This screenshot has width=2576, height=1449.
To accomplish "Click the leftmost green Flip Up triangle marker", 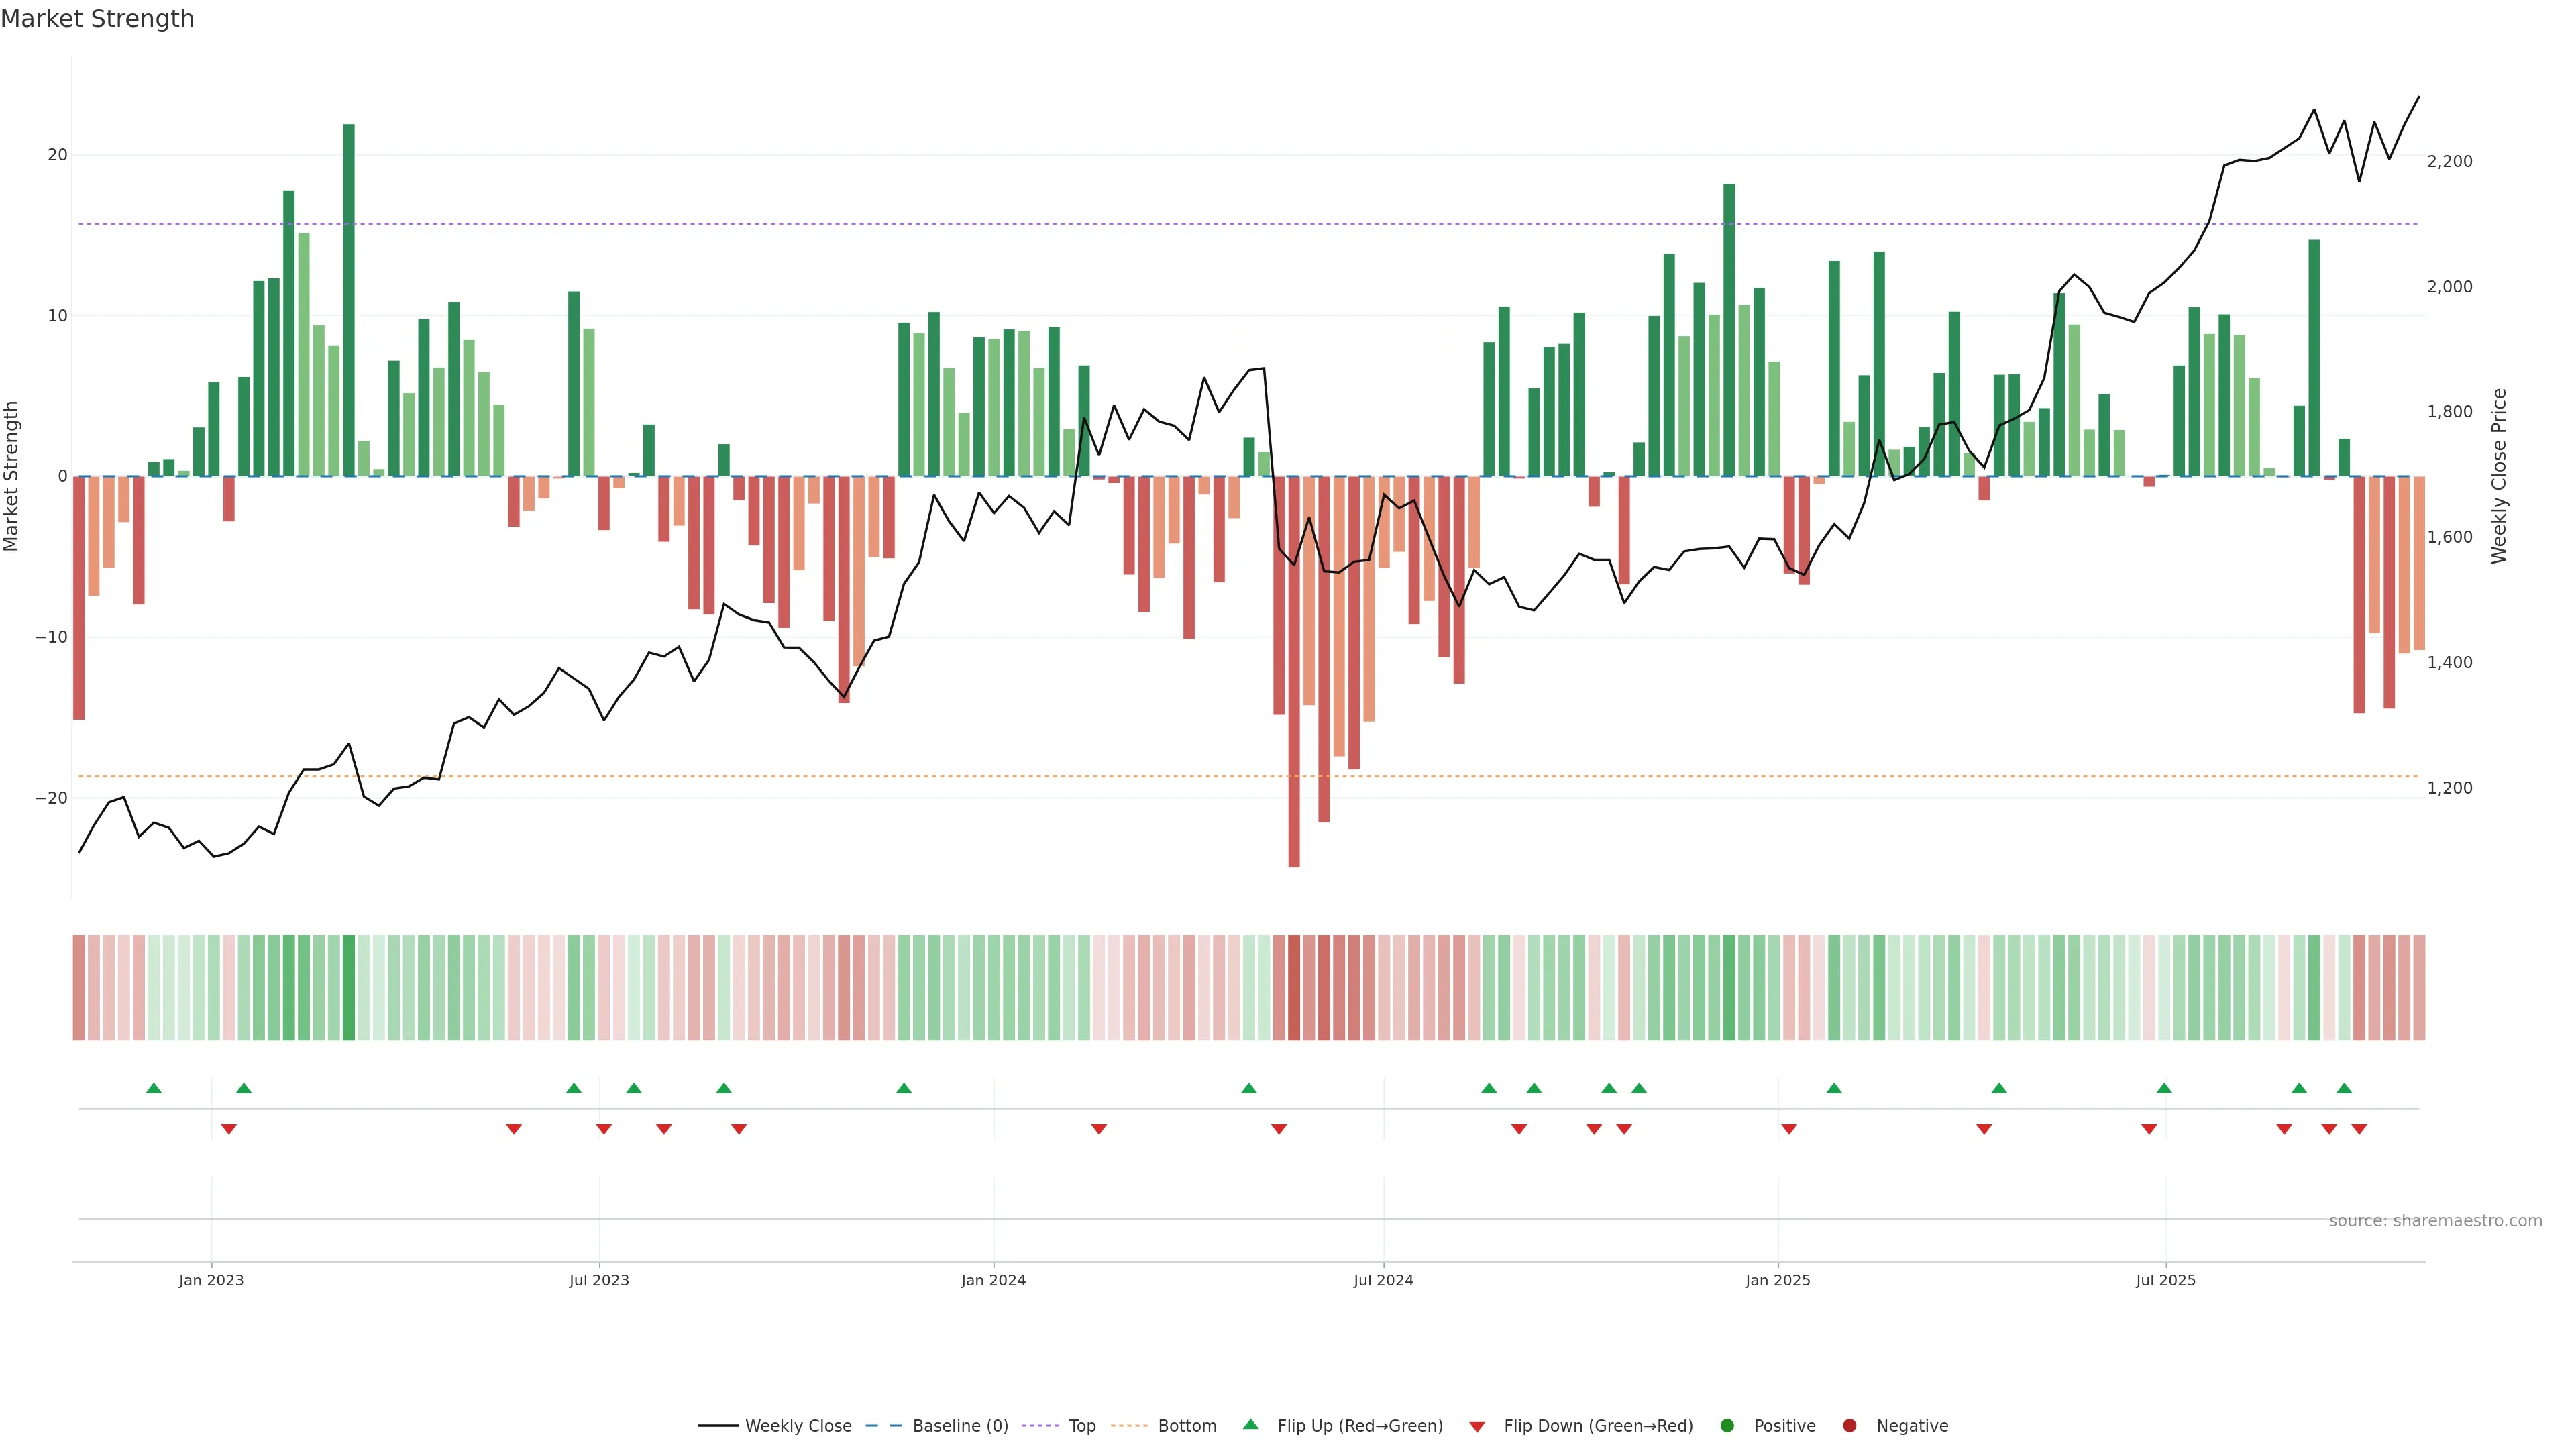I will [153, 1088].
